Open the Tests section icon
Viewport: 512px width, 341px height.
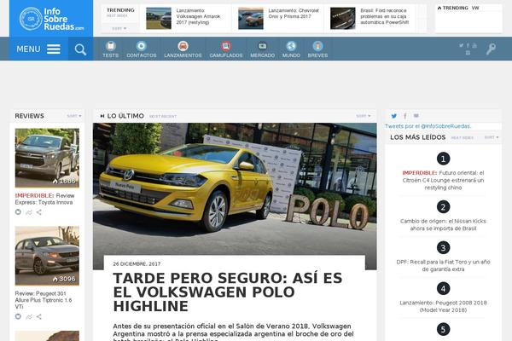111,46
